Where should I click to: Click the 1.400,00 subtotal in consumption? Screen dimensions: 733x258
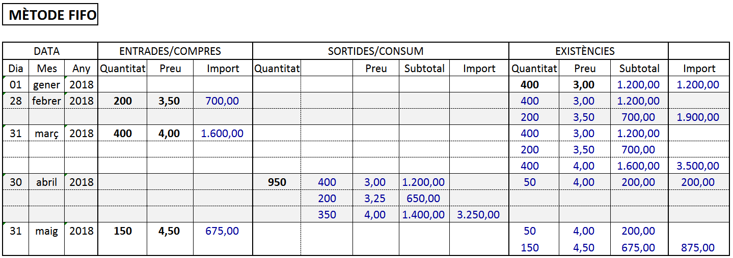[x=424, y=214]
